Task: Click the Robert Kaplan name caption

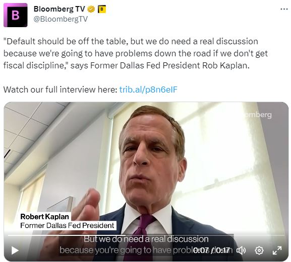Action: (44, 217)
